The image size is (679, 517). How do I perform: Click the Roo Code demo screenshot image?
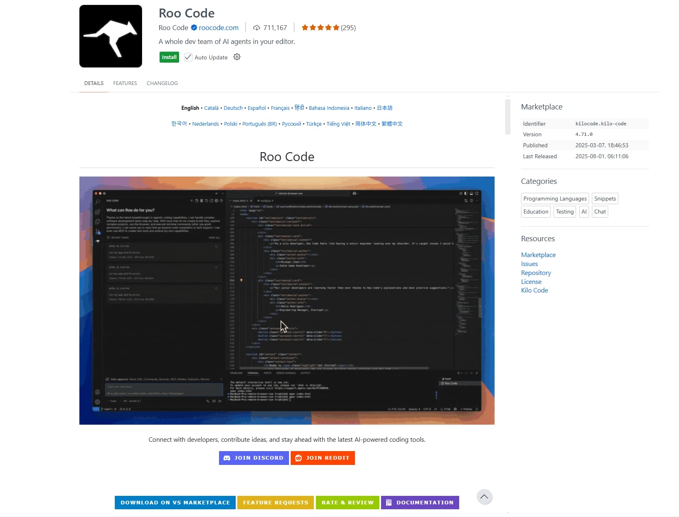pyautogui.click(x=287, y=301)
